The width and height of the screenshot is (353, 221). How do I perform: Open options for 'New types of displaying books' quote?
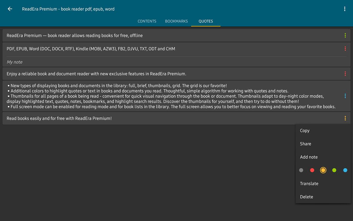(345, 96)
